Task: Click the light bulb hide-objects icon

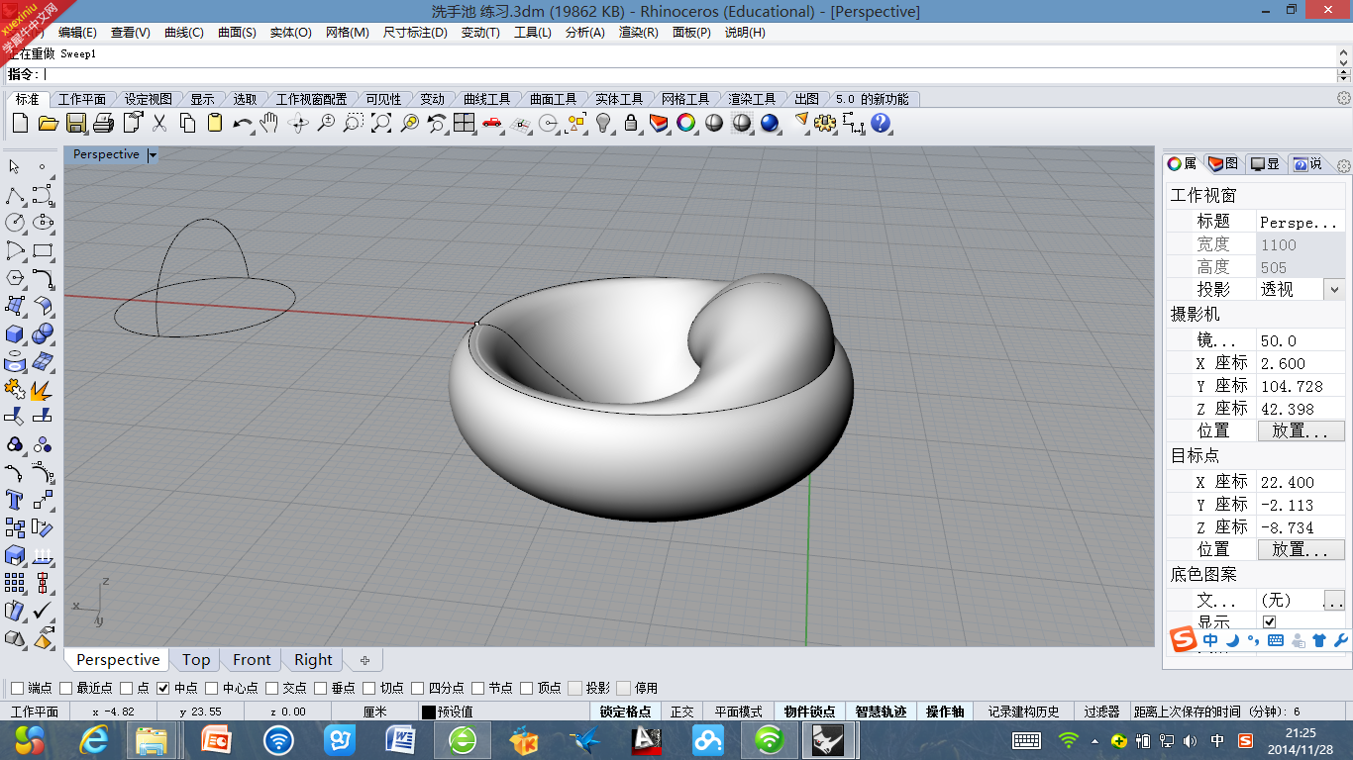Action: [603, 123]
